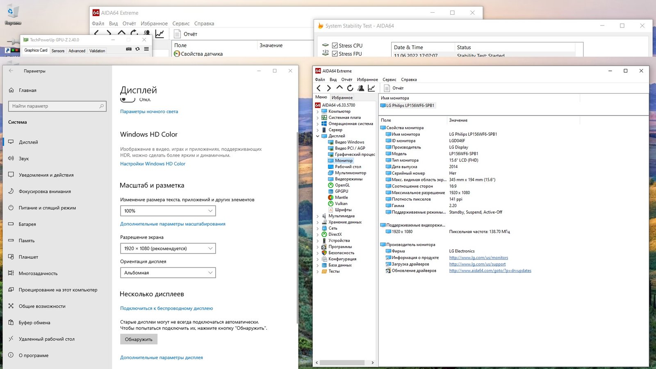Uncheck the Stress CPU checkbox
This screenshot has height=369, width=656.
pos(335,46)
